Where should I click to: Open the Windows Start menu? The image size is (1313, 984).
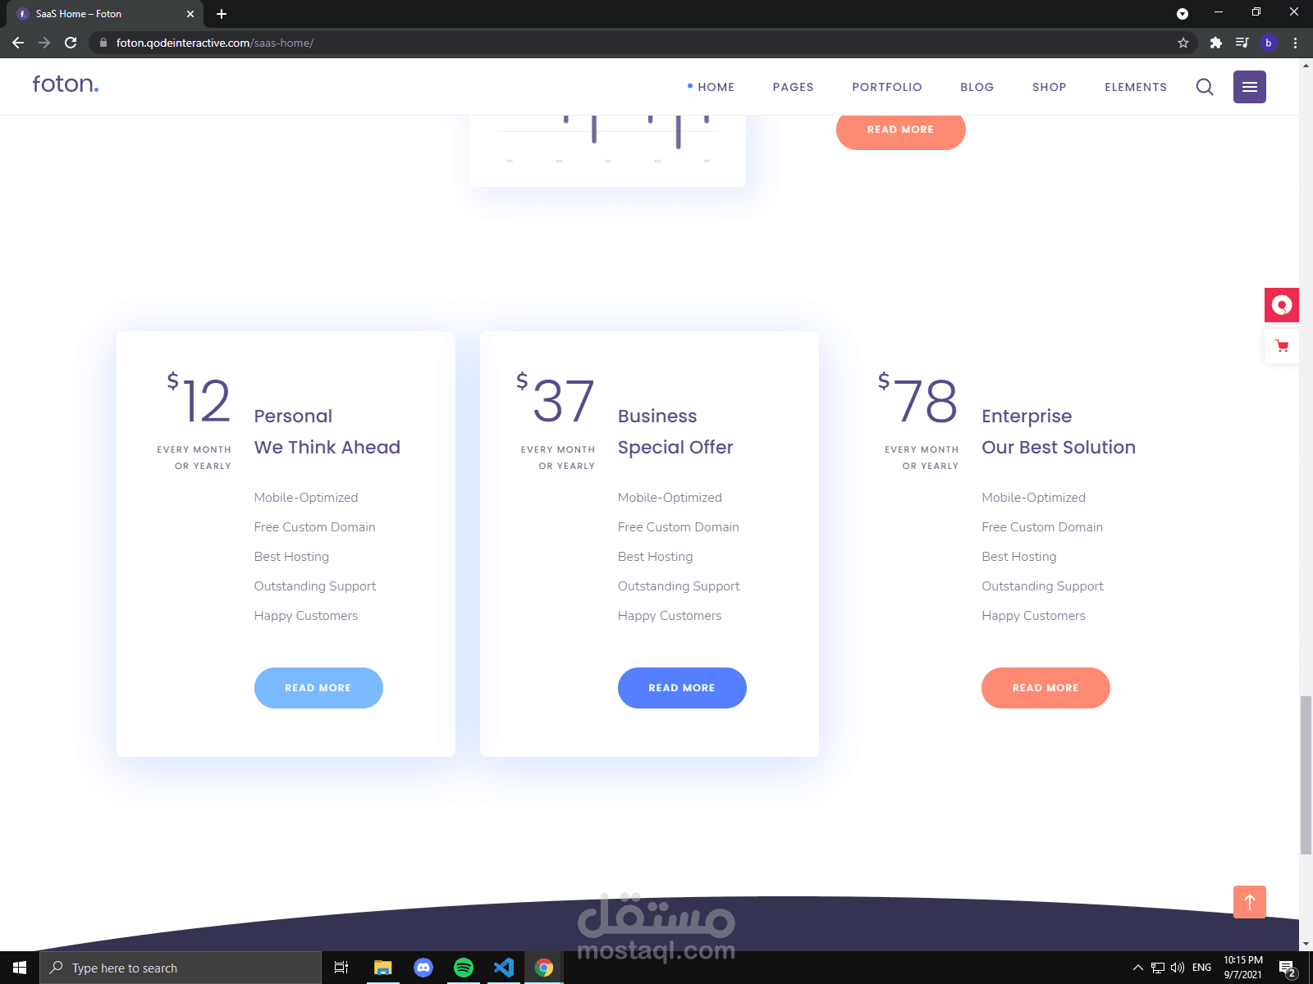coord(20,968)
